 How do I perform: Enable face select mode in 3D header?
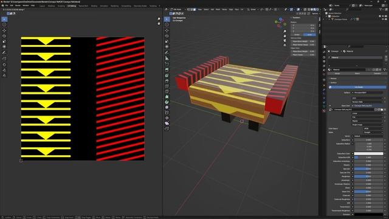click(x=194, y=10)
